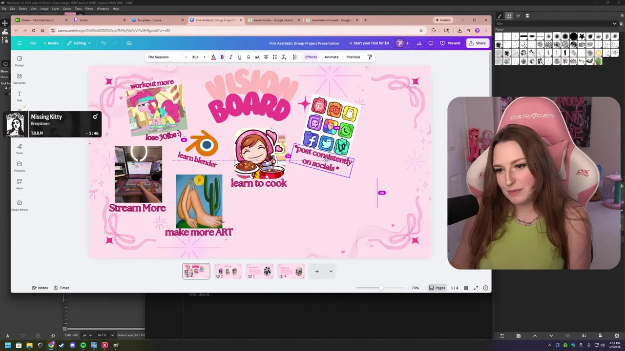The image size is (625, 351).
Task: Click the Share button
Action: pos(477,43)
